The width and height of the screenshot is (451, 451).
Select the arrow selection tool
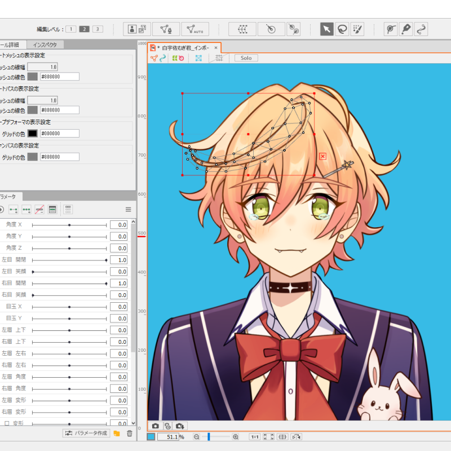tap(326, 29)
